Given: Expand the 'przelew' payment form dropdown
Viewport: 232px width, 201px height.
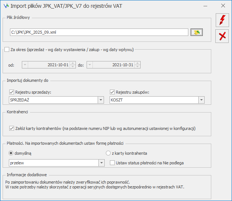Looking at the screenshot, I should [x=101, y=163].
